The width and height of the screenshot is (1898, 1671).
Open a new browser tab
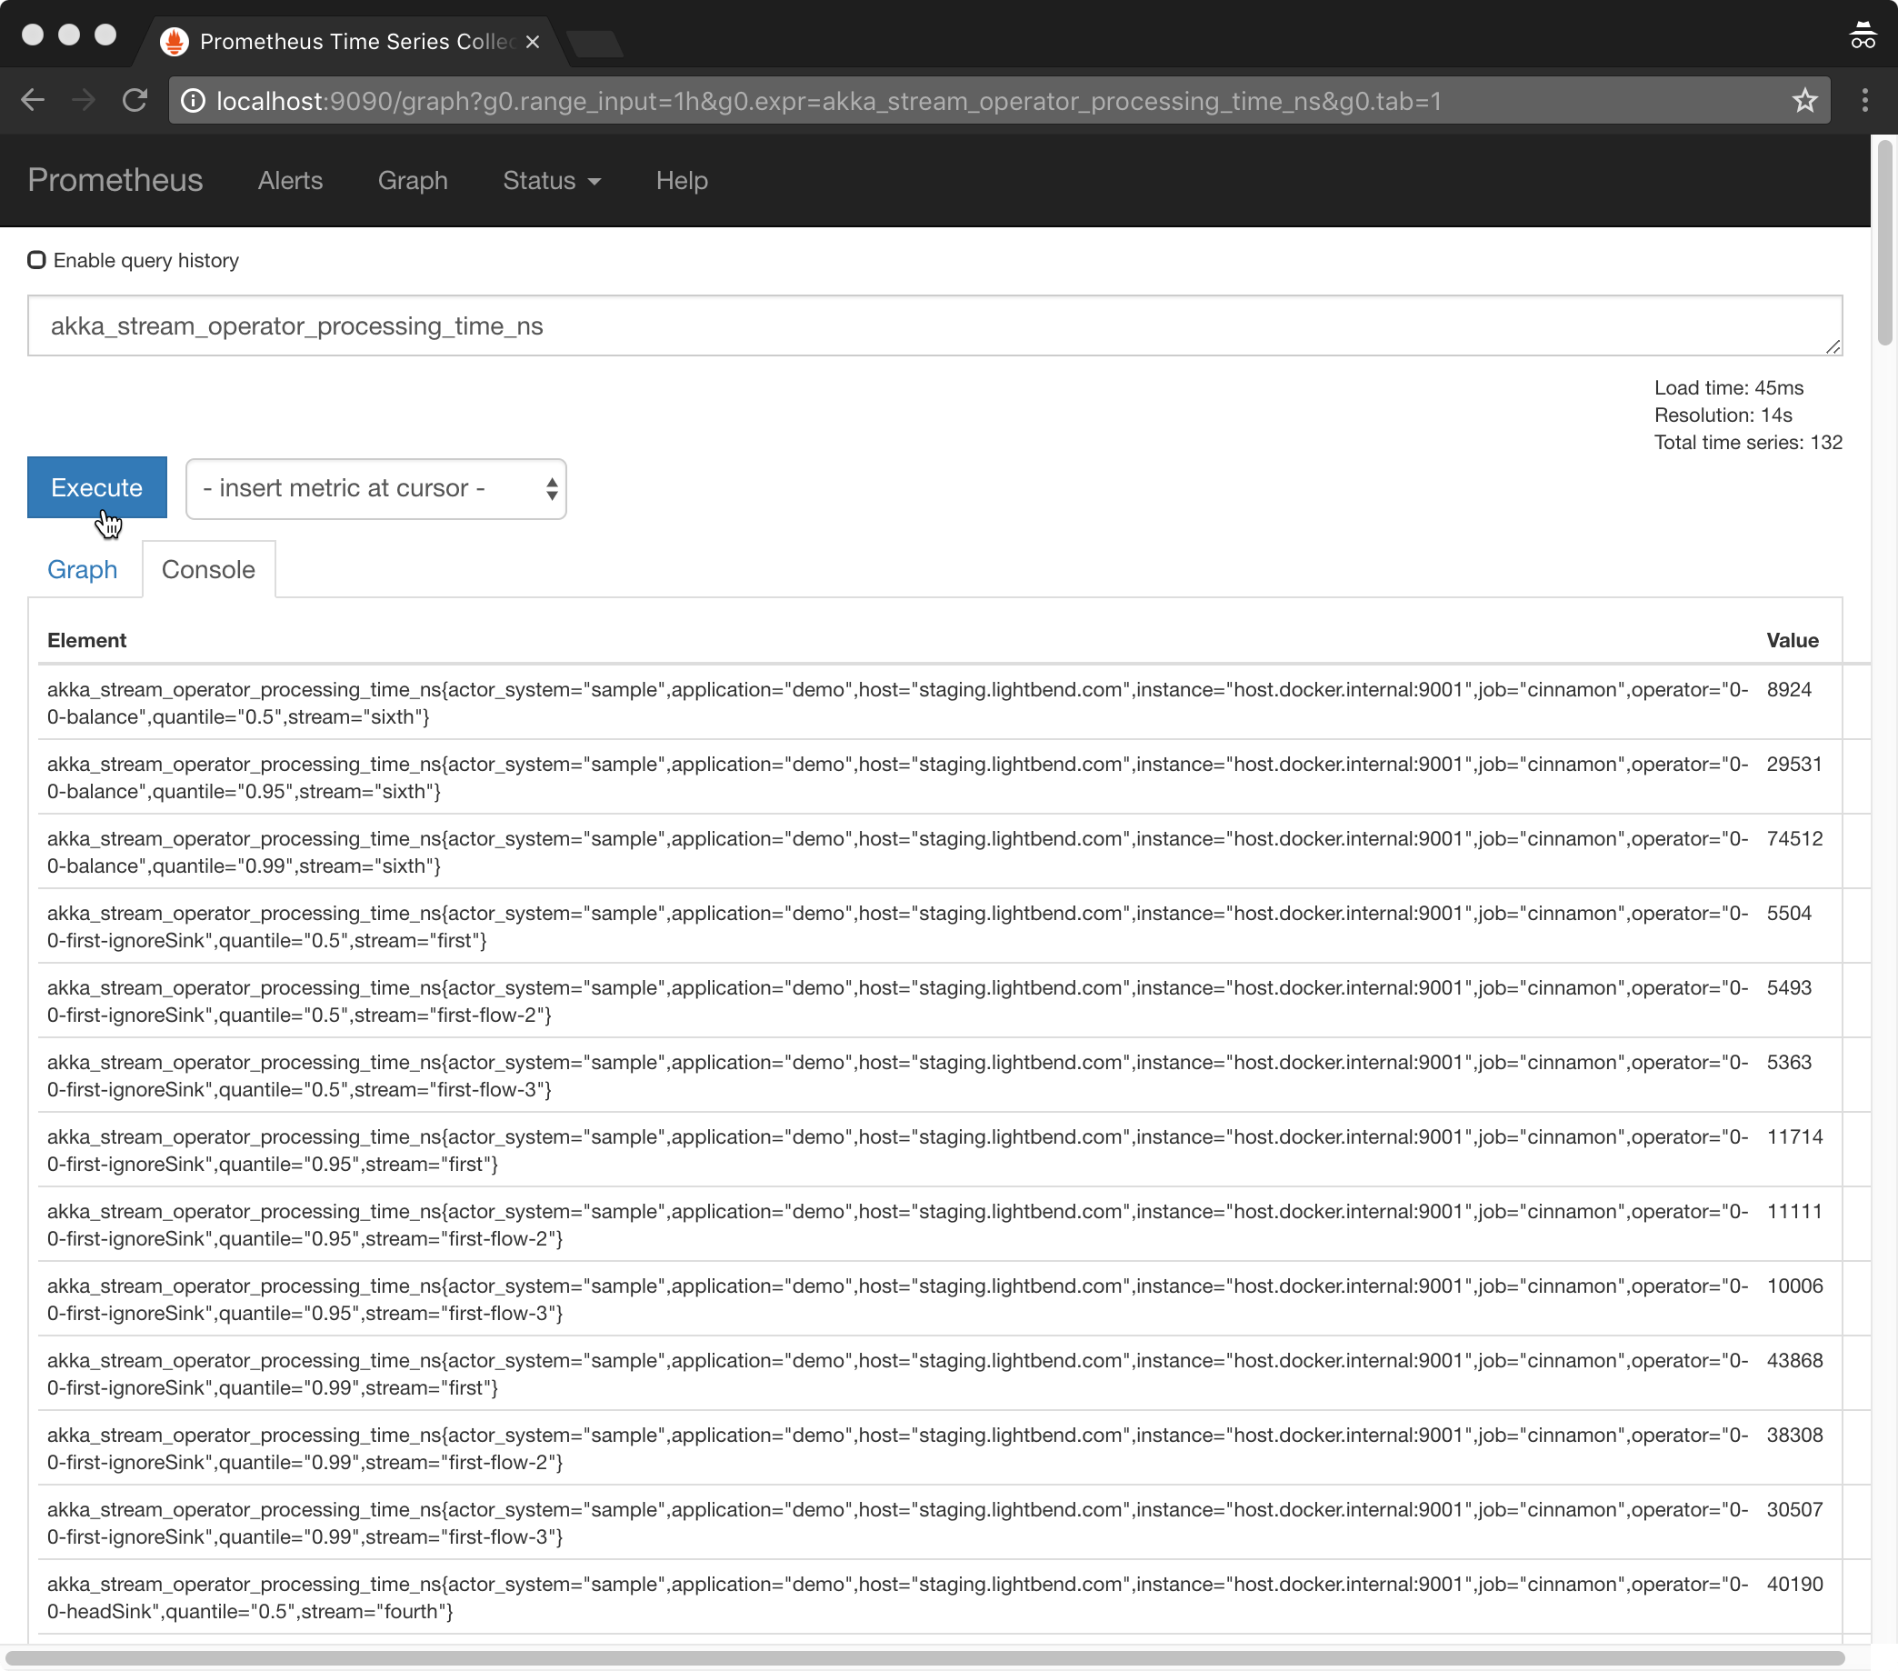coord(594,43)
